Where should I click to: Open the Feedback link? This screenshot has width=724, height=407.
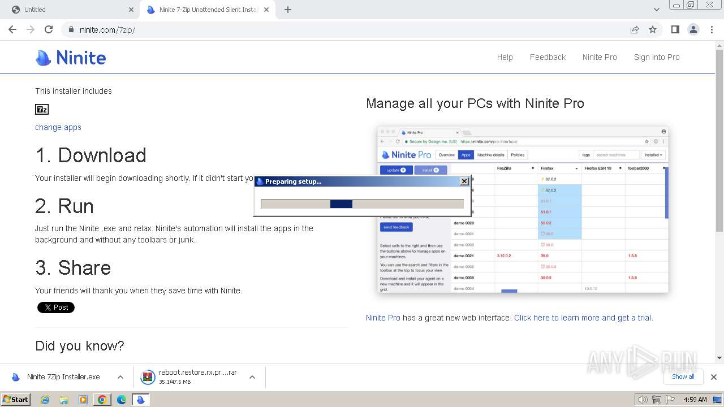[548, 57]
